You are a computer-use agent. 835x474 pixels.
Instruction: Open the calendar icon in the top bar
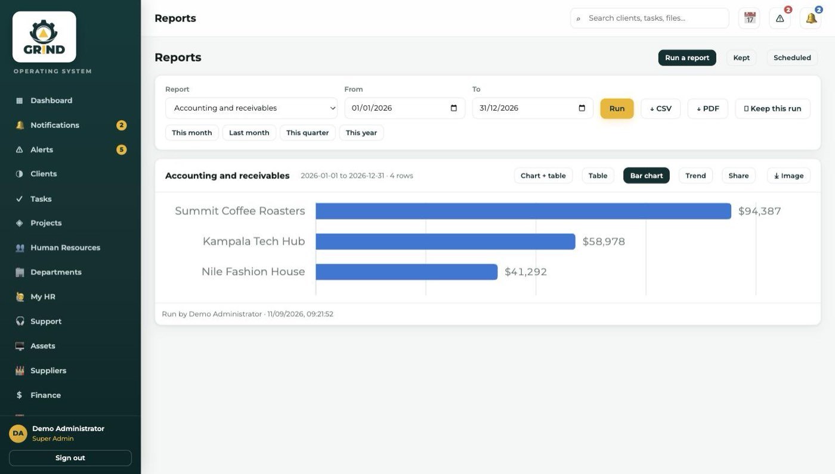click(x=749, y=18)
